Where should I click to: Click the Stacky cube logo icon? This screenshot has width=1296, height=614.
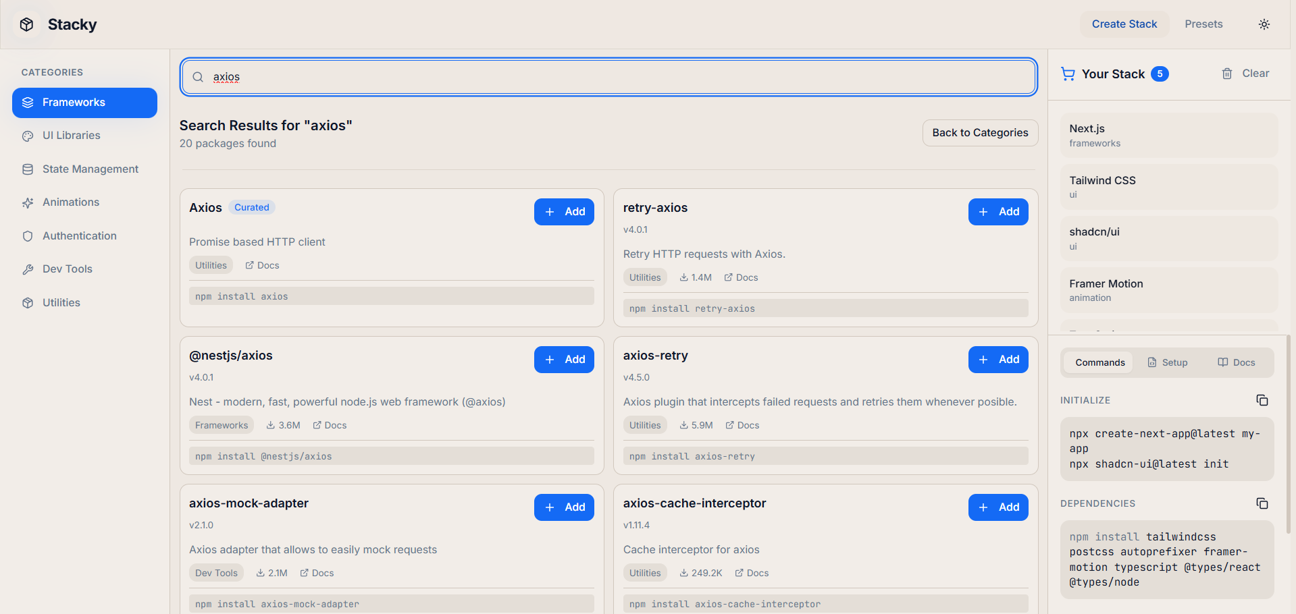point(26,24)
